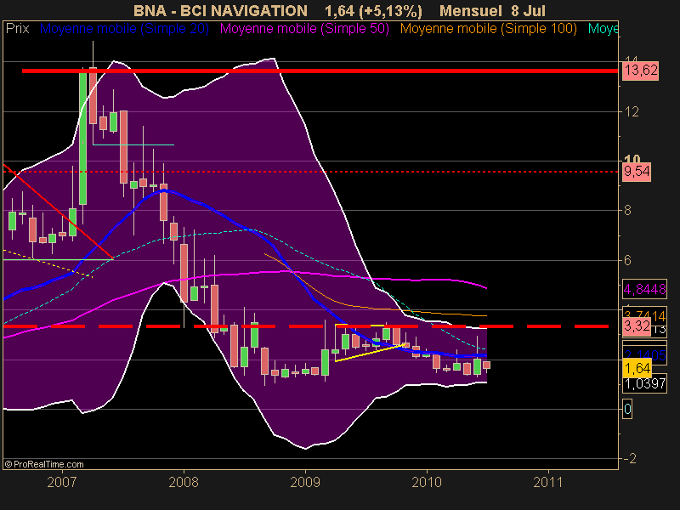Click the "2008" year on the time axis
This screenshot has width=680, height=510.
(184, 482)
